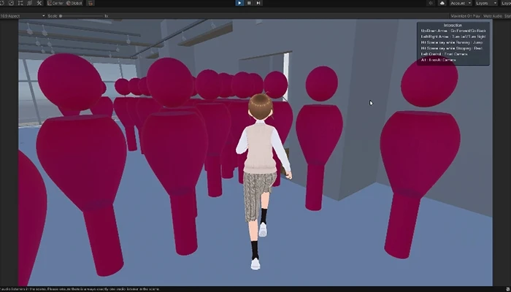Click the collab sun-shaped icon
The image size is (511, 292).
[x=431, y=3]
